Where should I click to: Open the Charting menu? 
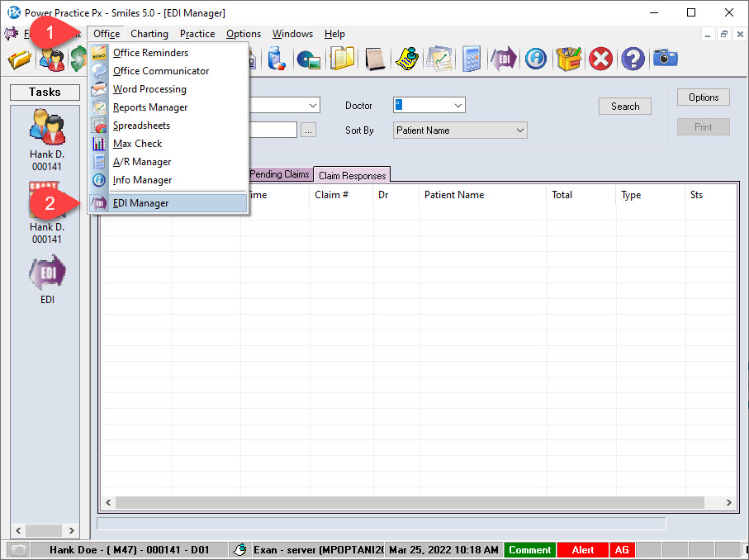point(149,34)
